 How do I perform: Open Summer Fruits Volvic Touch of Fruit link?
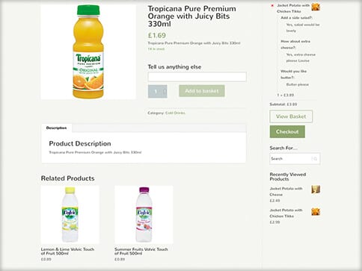pos(141,252)
